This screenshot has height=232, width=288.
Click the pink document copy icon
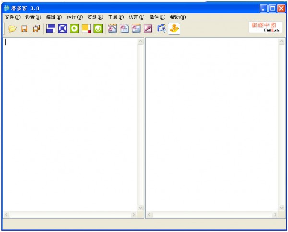pyautogui.click(x=124, y=28)
